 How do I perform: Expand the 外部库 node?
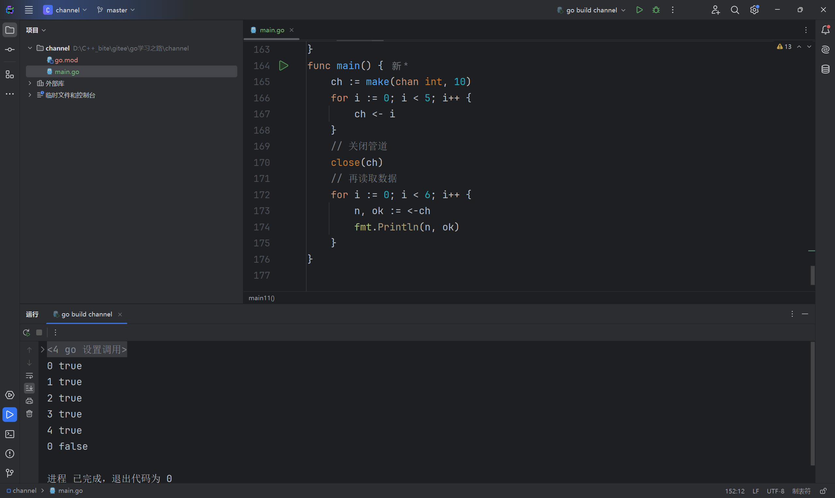[x=30, y=83]
